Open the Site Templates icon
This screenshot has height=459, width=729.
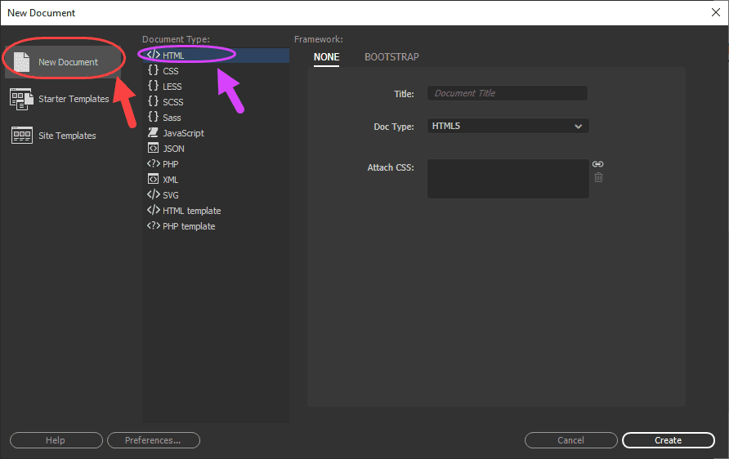tap(22, 136)
